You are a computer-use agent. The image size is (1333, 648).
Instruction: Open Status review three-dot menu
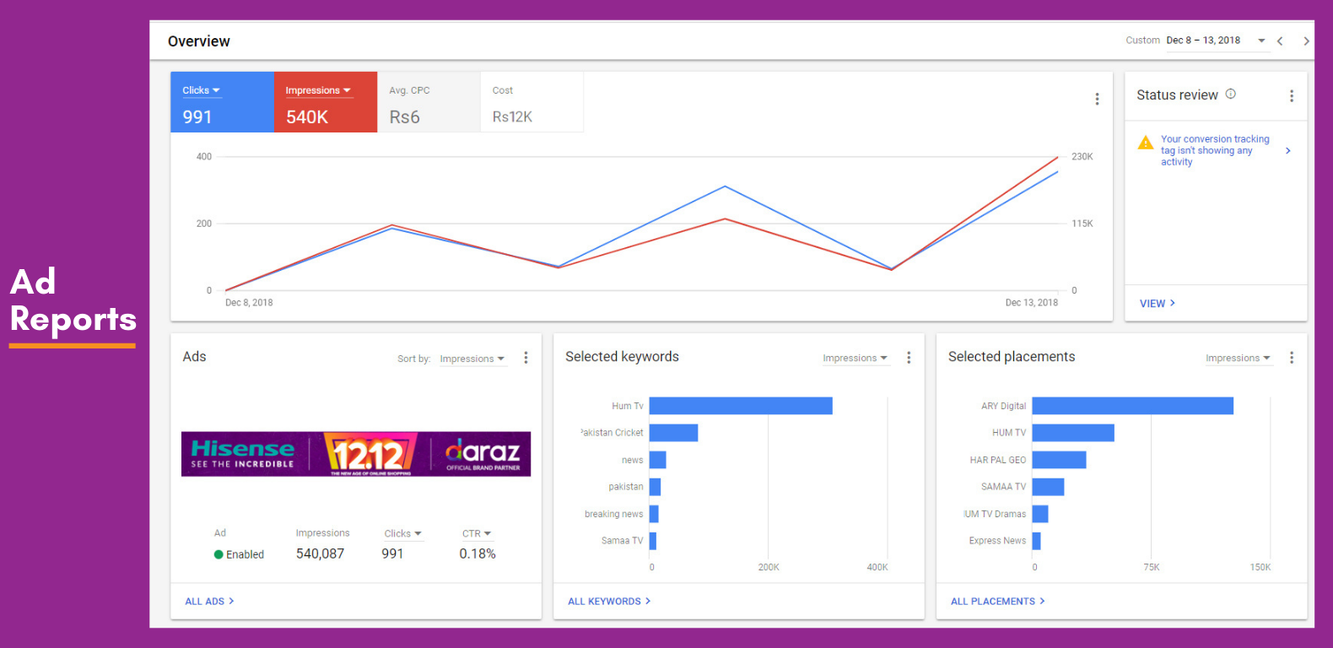pos(1292,96)
